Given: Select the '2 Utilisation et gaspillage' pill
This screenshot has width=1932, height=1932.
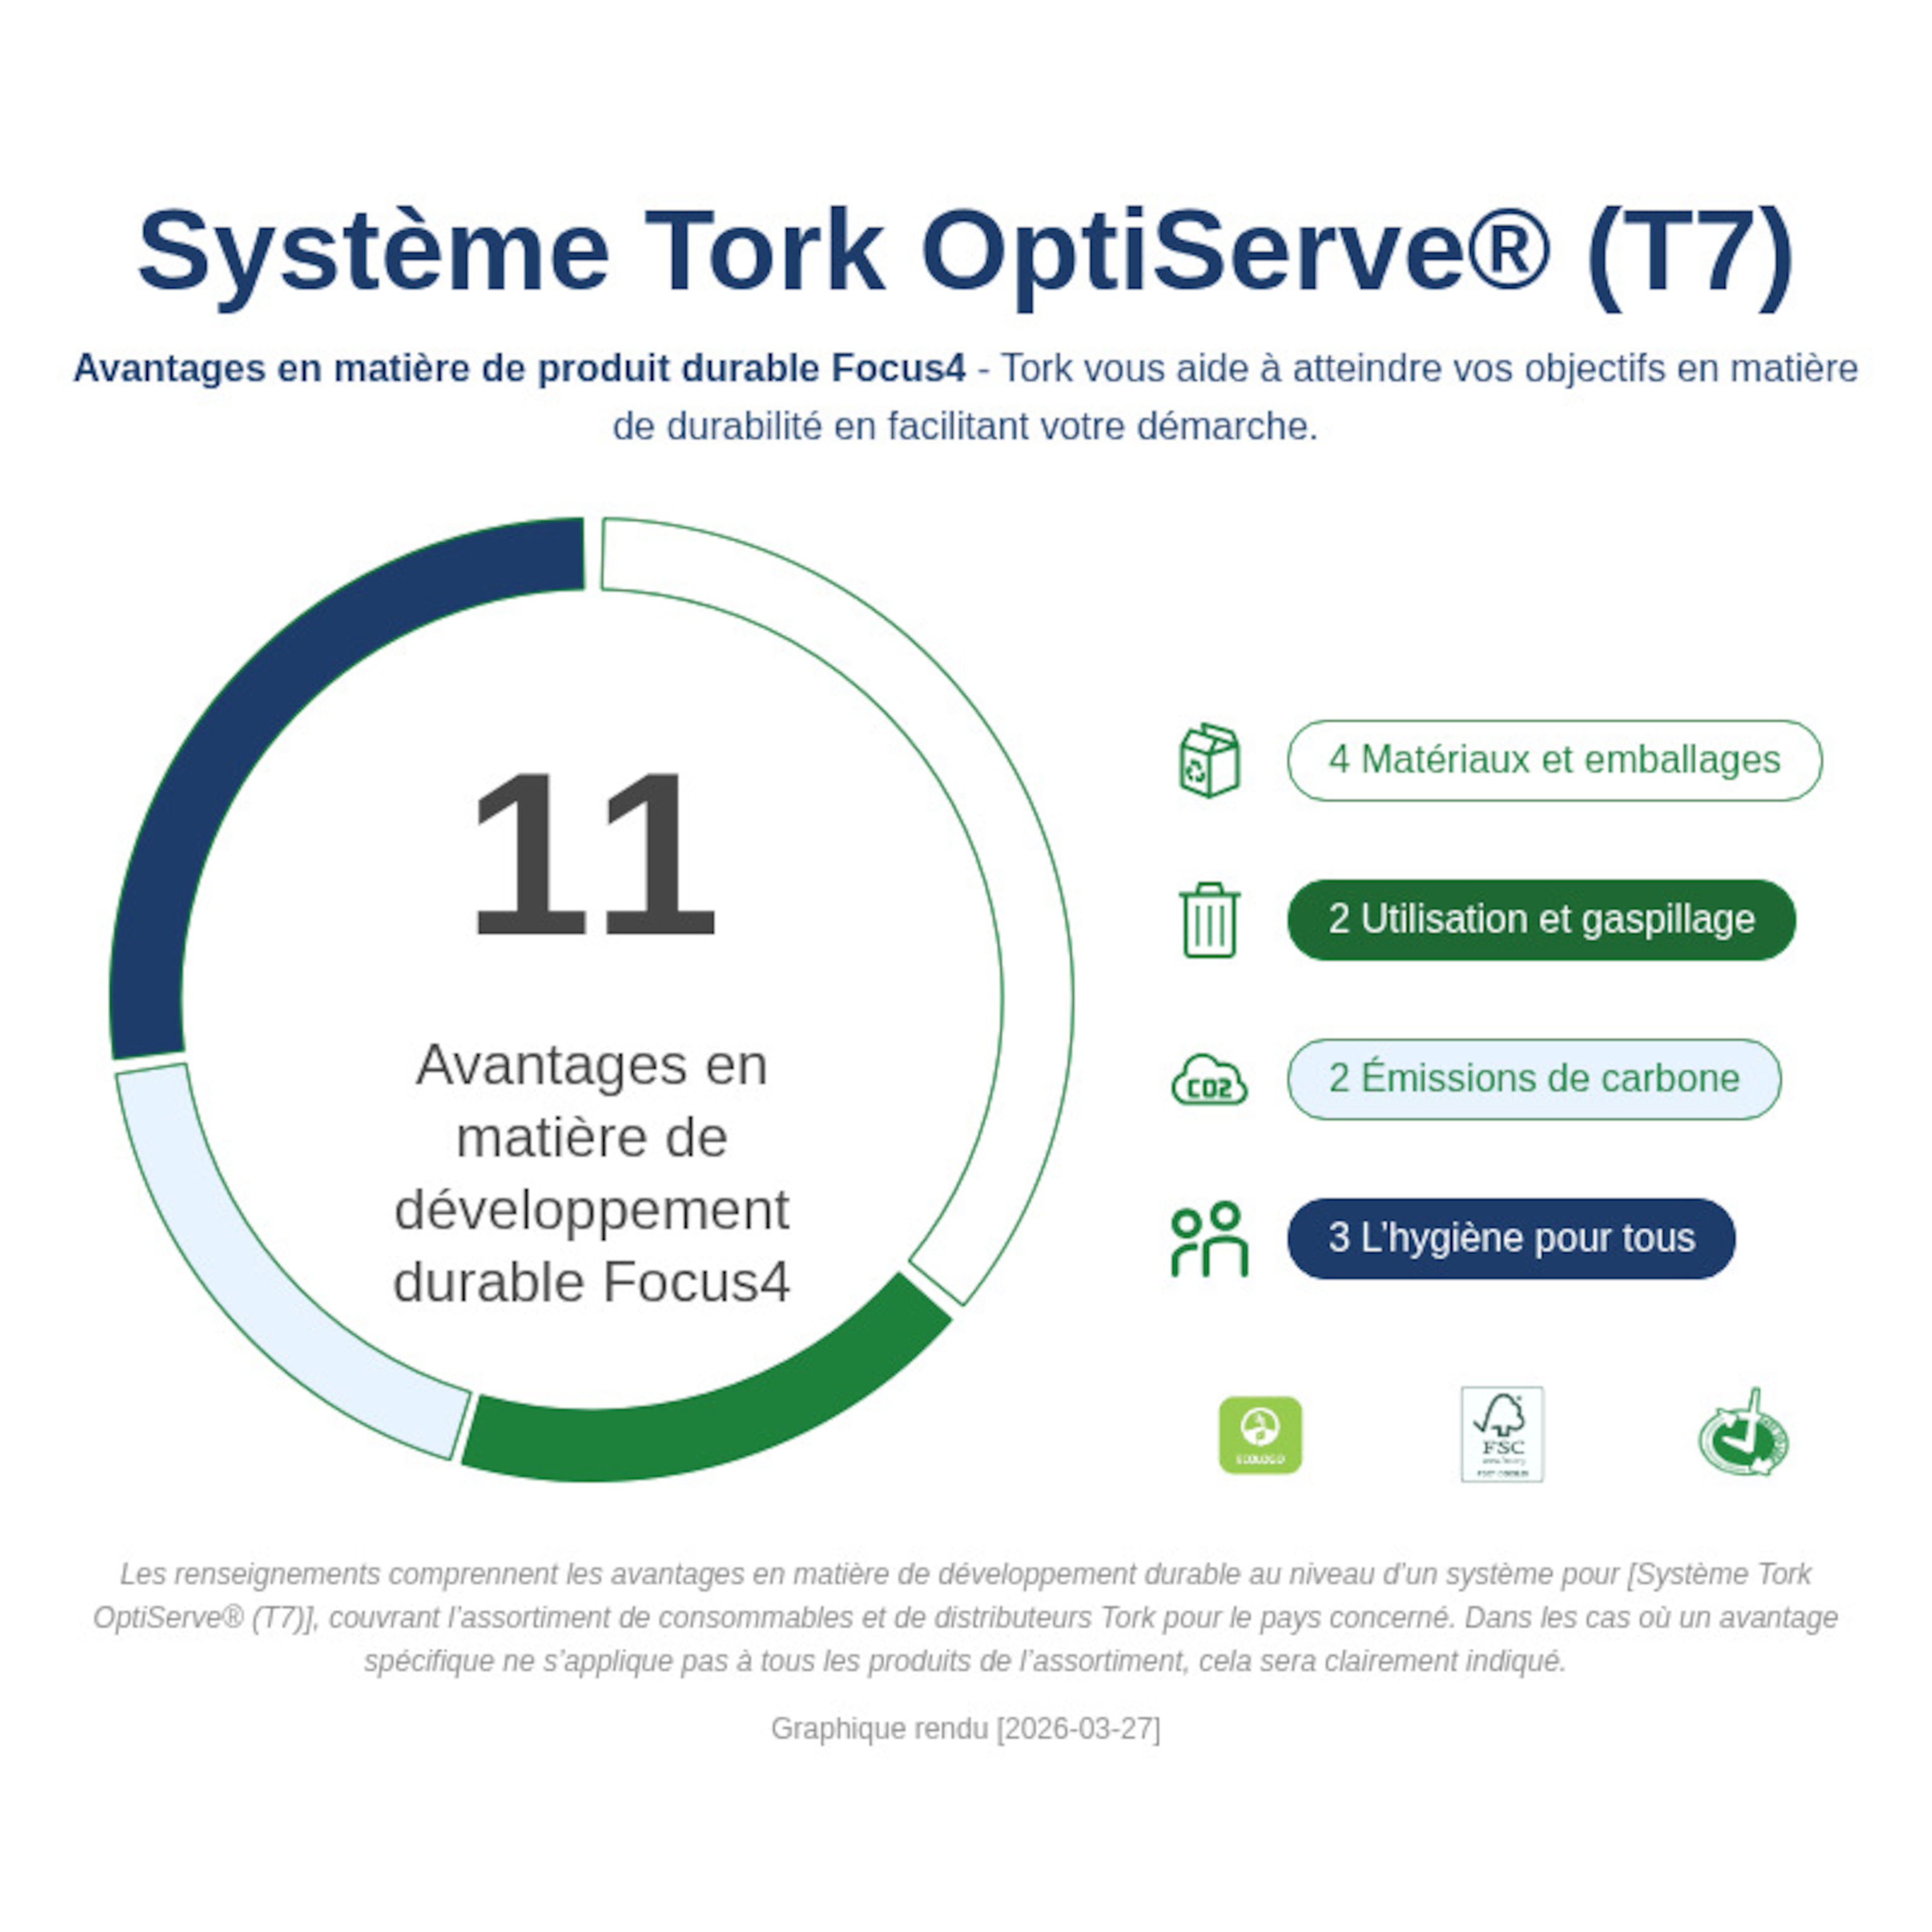Looking at the screenshot, I should click(1541, 920).
